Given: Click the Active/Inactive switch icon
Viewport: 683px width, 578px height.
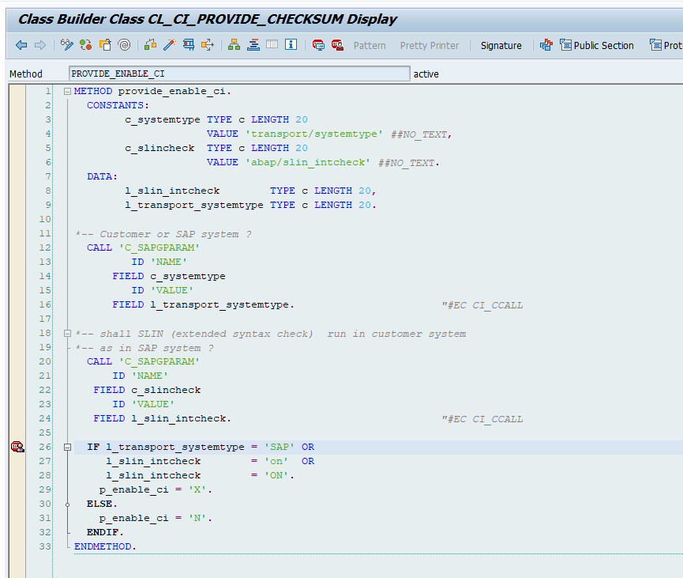Looking at the screenshot, I should (85, 45).
